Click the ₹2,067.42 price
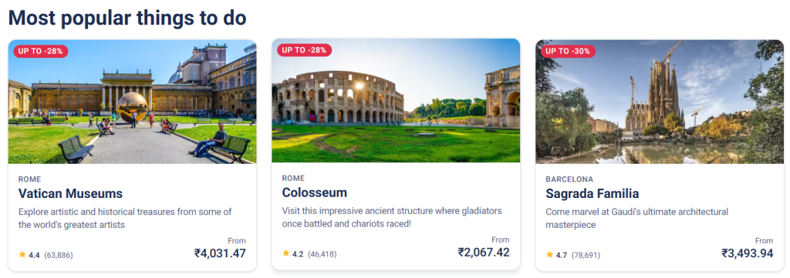The height and width of the screenshot is (278, 790). click(x=484, y=252)
